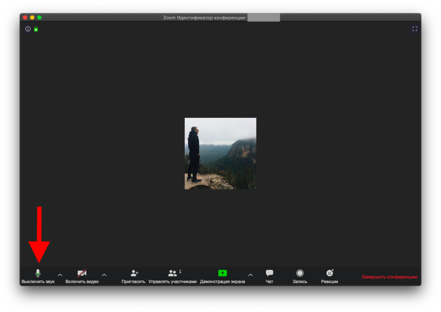Image resolution: width=441 pixels, height=312 pixels.
Task: Click the red "Завершить конференцию" link
Action: [x=389, y=277]
